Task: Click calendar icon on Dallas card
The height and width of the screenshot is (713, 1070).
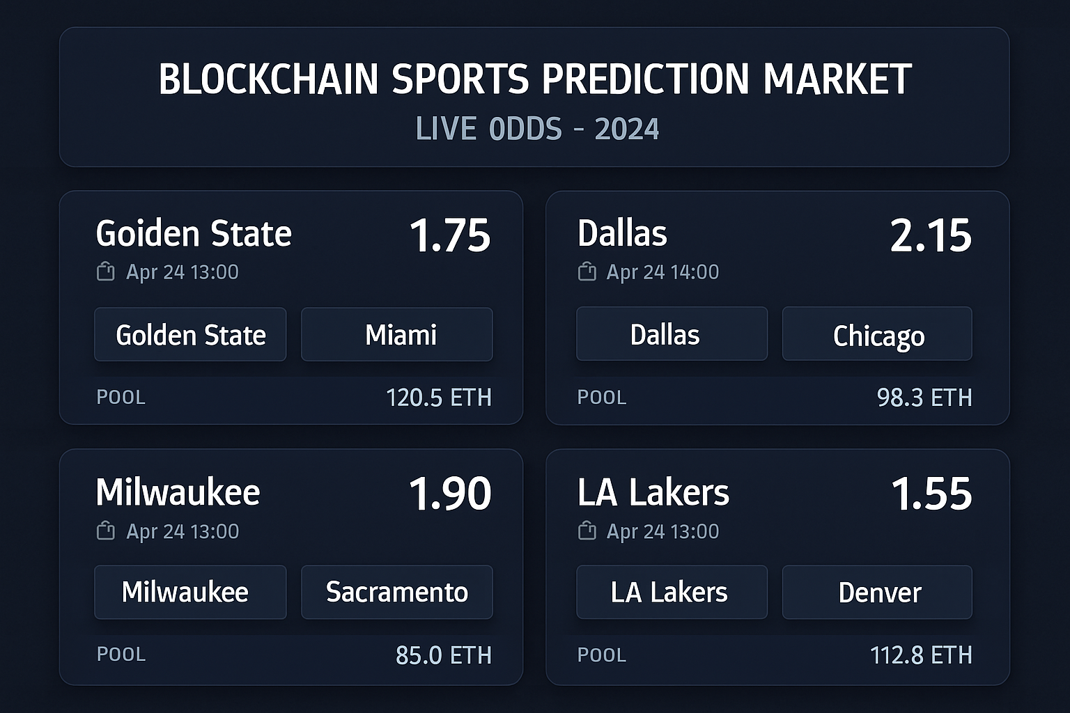Action: (587, 272)
